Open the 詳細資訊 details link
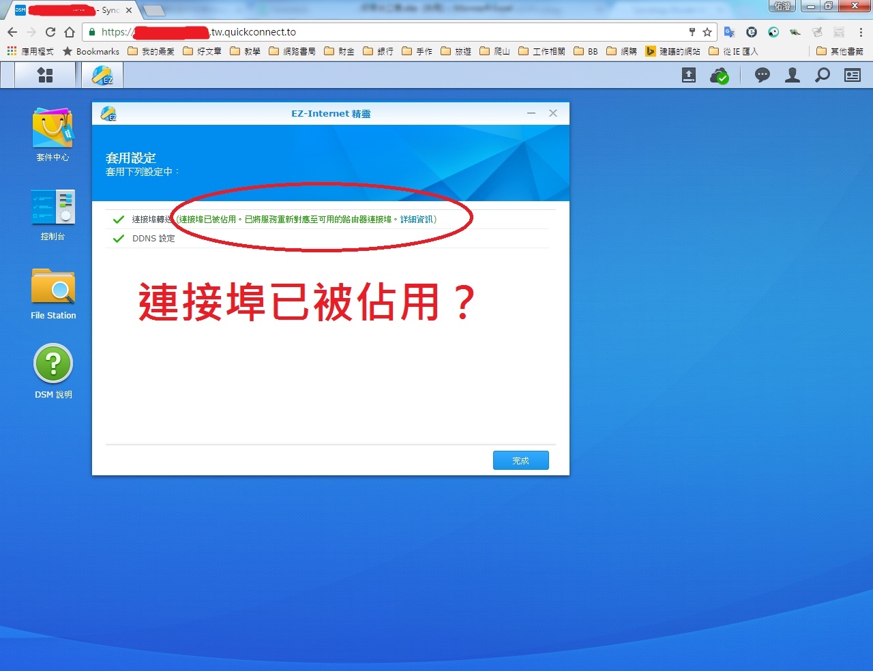Image resolution: width=873 pixels, height=671 pixels. point(416,220)
